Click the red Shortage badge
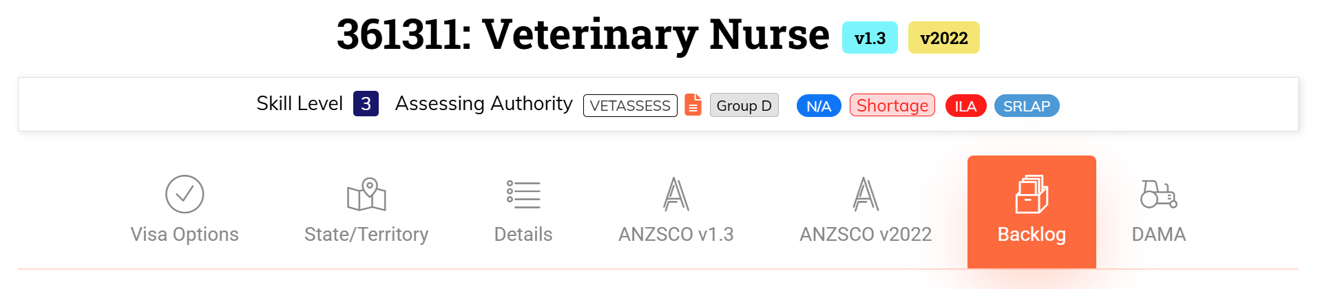Screen dimensions: 1318x289 (892, 105)
